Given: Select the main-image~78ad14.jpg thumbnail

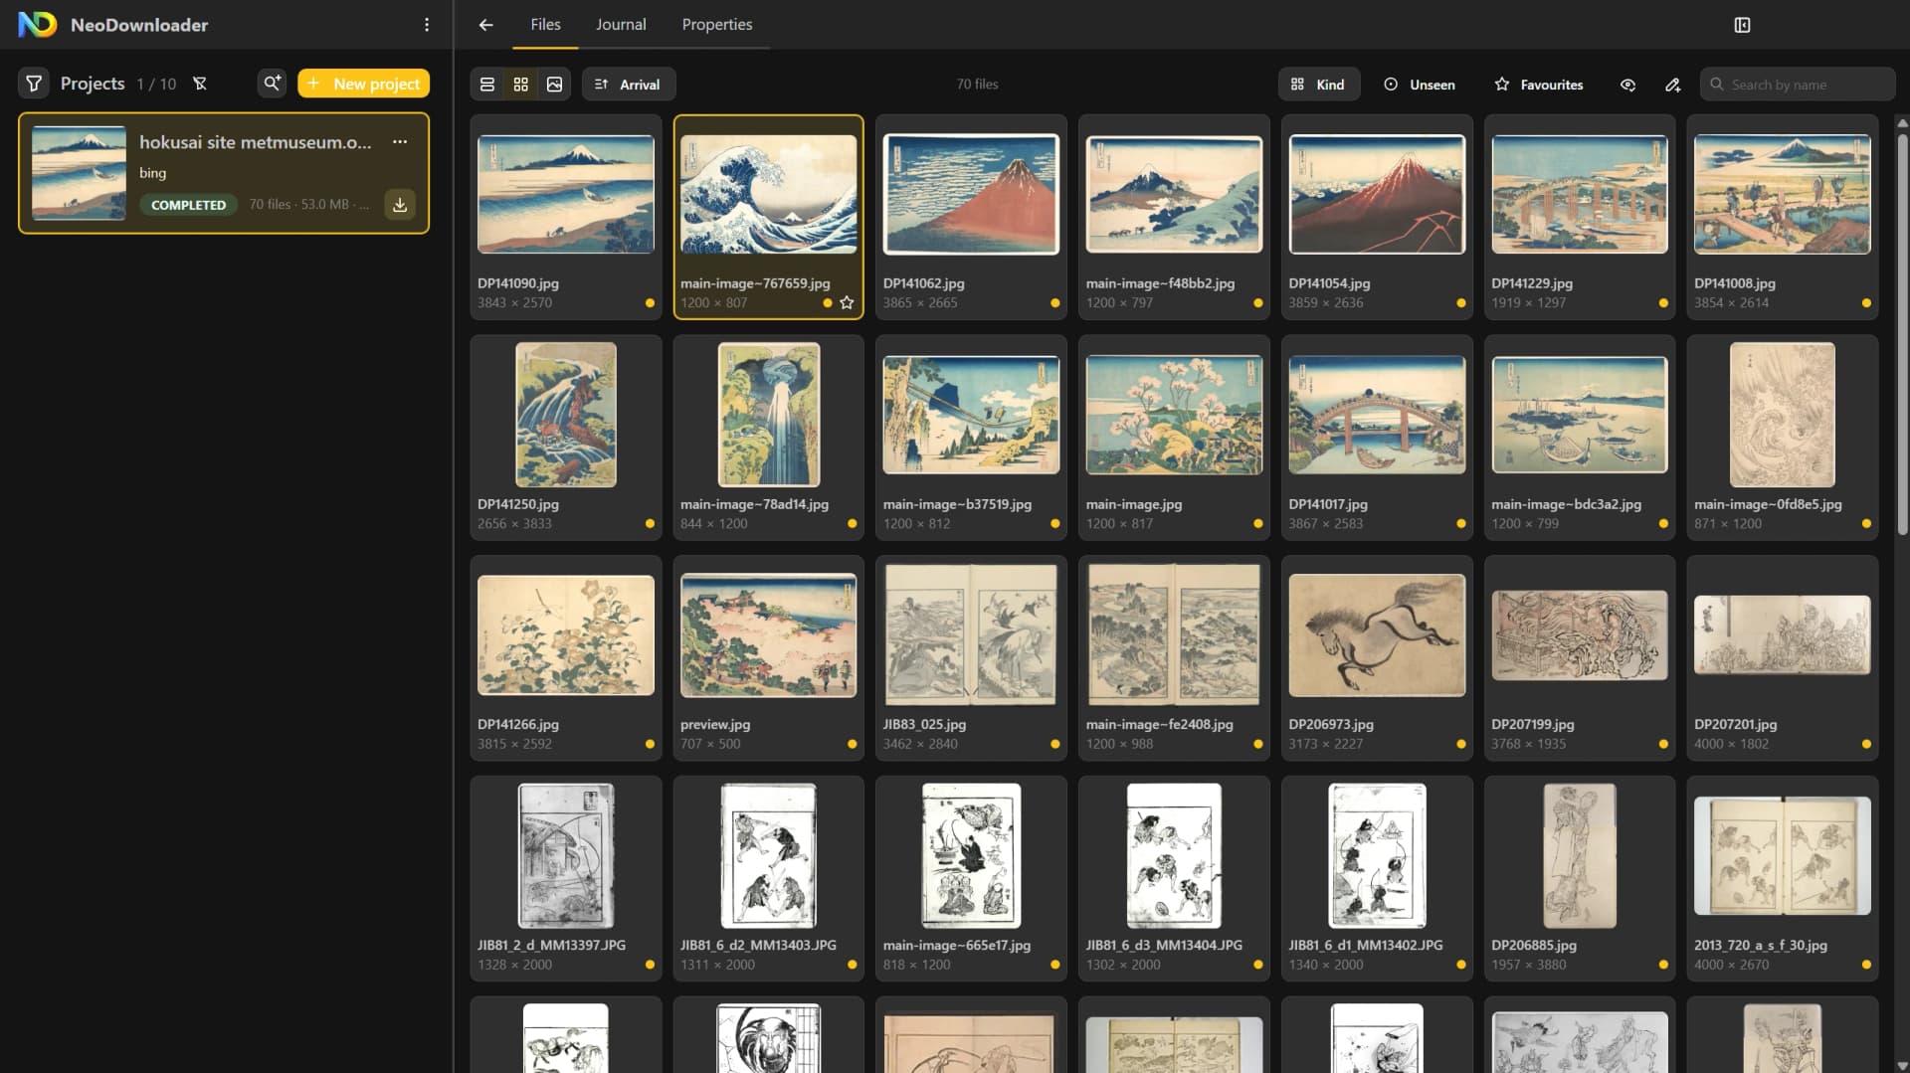Looking at the screenshot, I should tap(769, 415).
